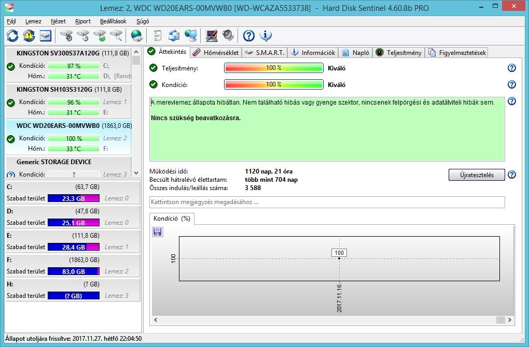Click the 97 % condition bar of KINGSTON SV300
Screen dimensions: 529x347
coord(74,66)
